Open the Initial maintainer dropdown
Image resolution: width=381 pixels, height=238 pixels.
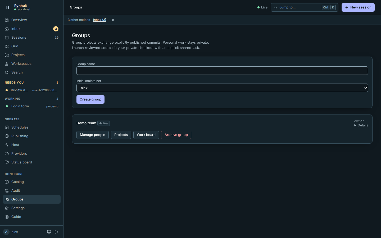[x=222, y=88]
